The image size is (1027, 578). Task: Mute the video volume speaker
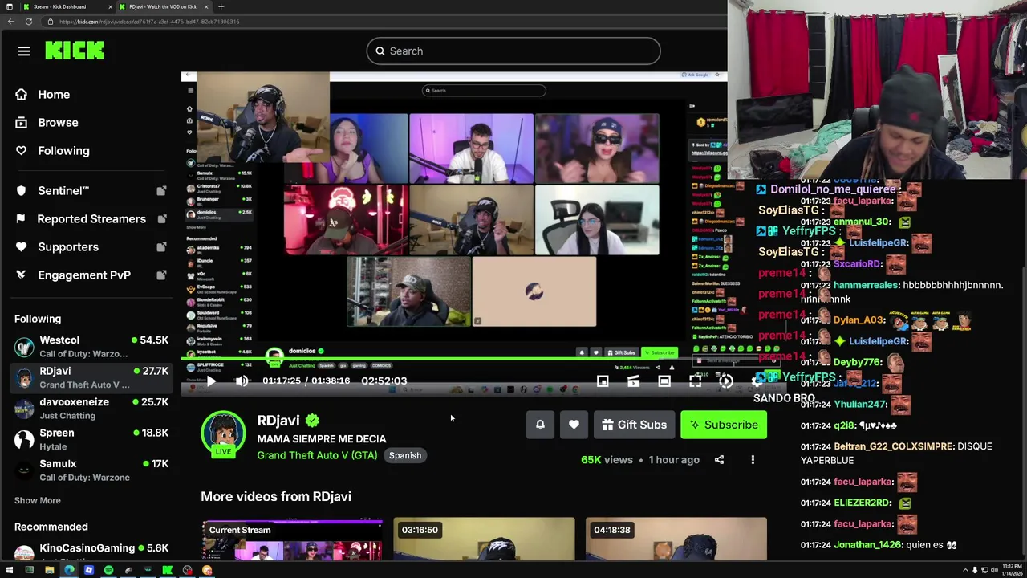tap(242, 381)
